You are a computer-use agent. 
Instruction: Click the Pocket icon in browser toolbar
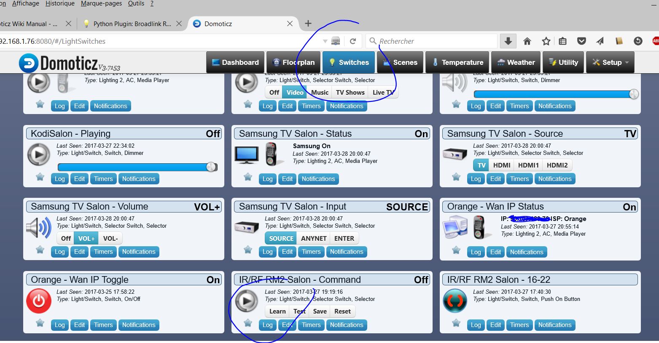click(x=581, y=41)
